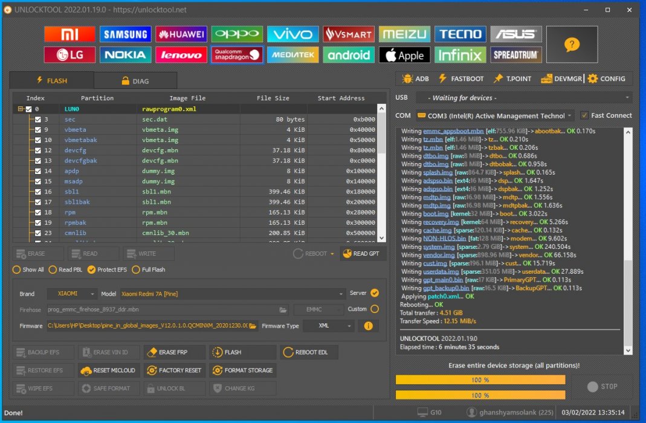
Task: Open the ADB tool
Action: (415, 79)
